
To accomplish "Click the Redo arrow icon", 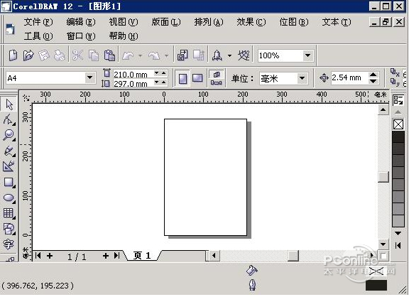I will [154, 55].
